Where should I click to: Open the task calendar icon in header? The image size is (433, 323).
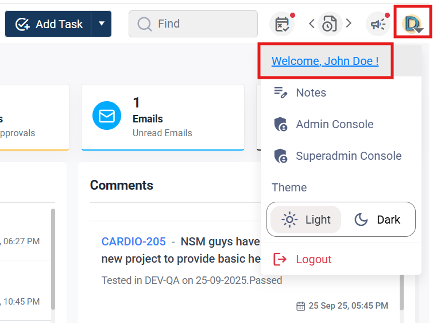pyautogui.click(x=282, y=24)
